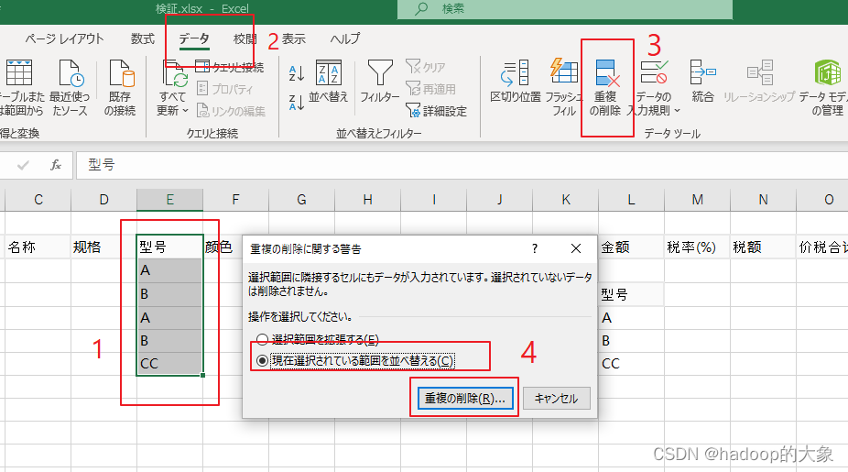Close the 重複の削除に関する警告 dialog
848x472 pixels.
(x=576, y=248)
